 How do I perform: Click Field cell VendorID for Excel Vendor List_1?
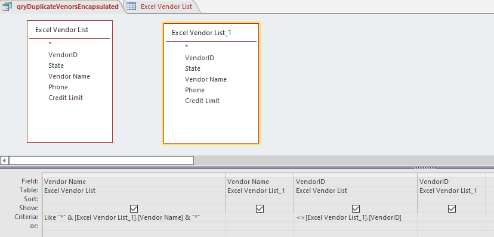[452, 182]
